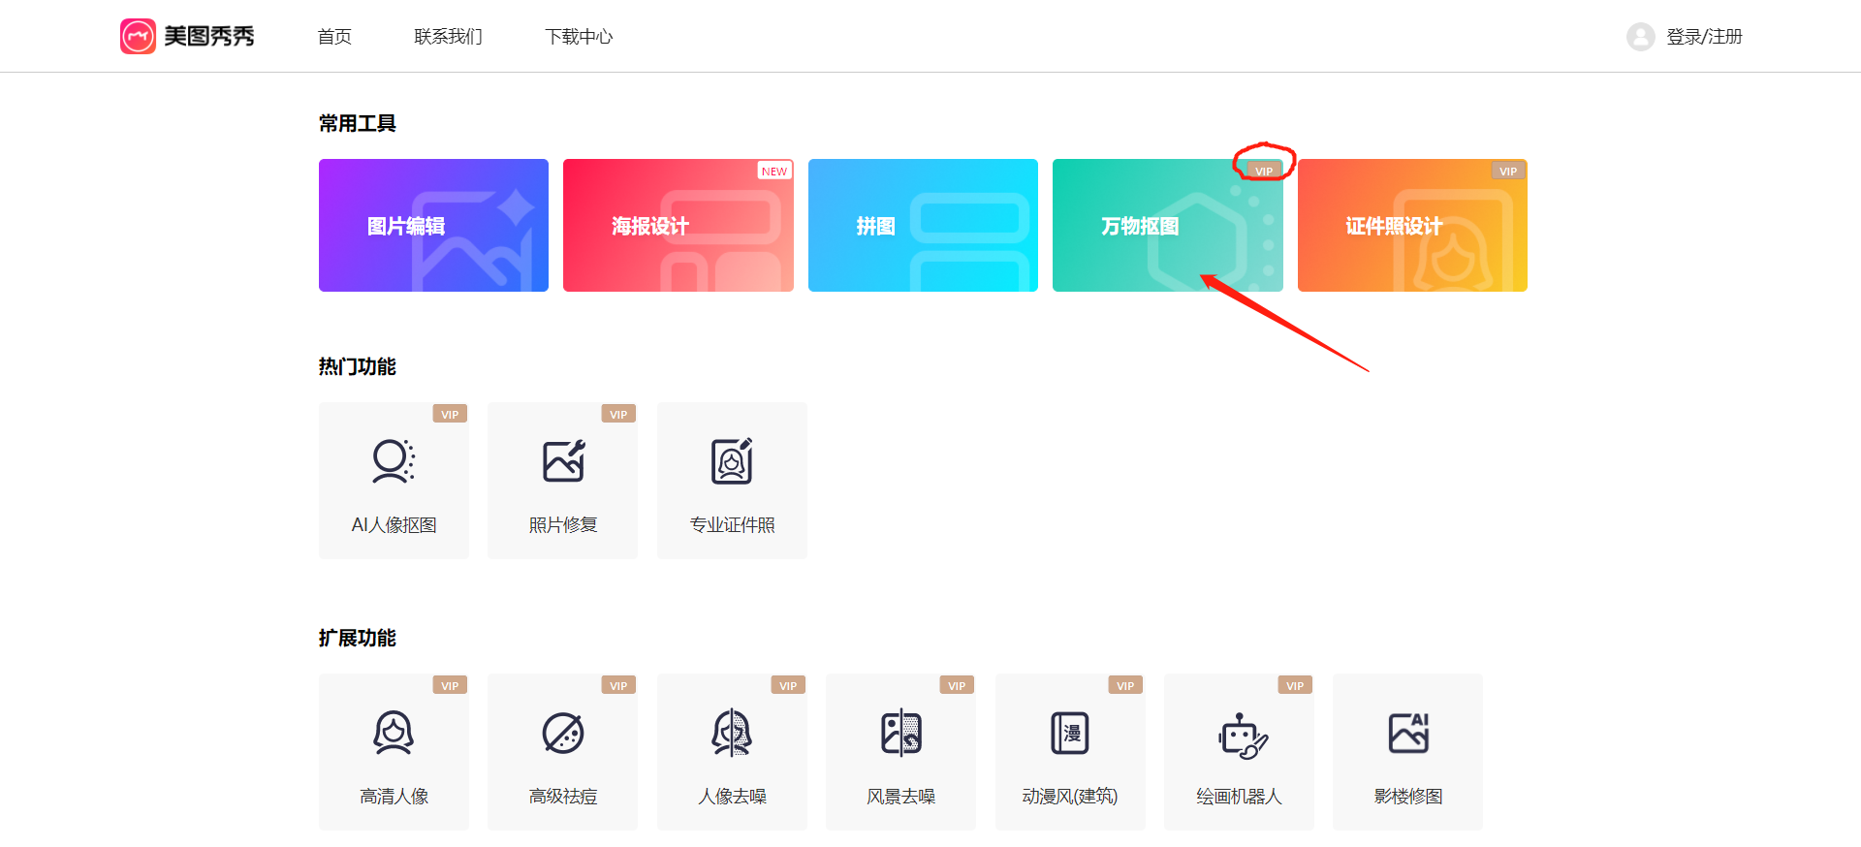This screenshot has height=847, width=1861.
Task: Click the Meitu Xiuxiu logo
Action: click(x=187, y=37)
